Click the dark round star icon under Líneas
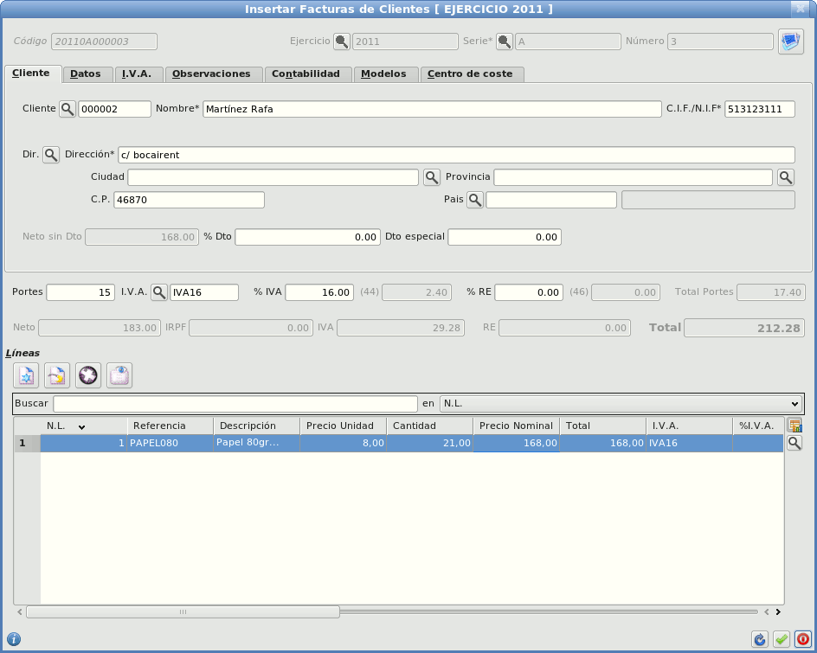The image size is (817, 653). click(x=88, y=375)
